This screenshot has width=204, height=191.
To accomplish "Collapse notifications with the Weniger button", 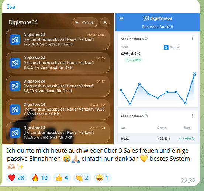I will pos(85,22).
